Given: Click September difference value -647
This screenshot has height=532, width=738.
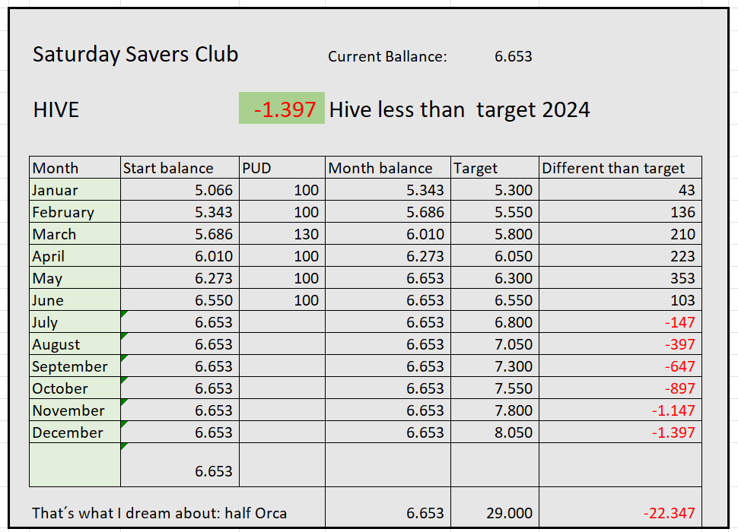Looking at the screenshot, I should (x=620, y=366).
